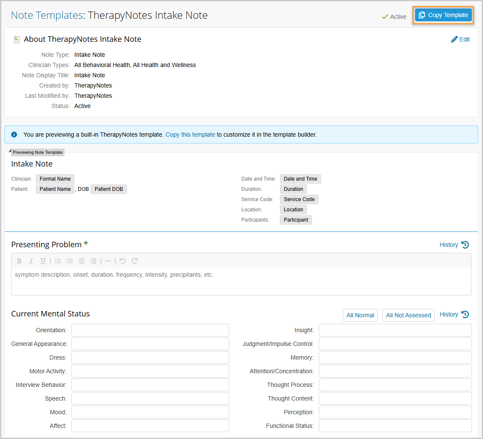The width and height of the screenshot is (483, 439).
Task: Insert a numbered list
Action: [58, 261]
